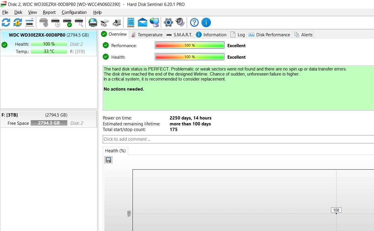Open settings with the gear icon

pos(168,22)
